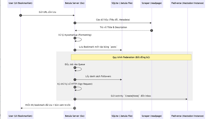Viewport: 212px width, 119px height.
Task: Select the bottom "Fediverse (Mastodon/Instance)" participant box
Action: [188, 116]
